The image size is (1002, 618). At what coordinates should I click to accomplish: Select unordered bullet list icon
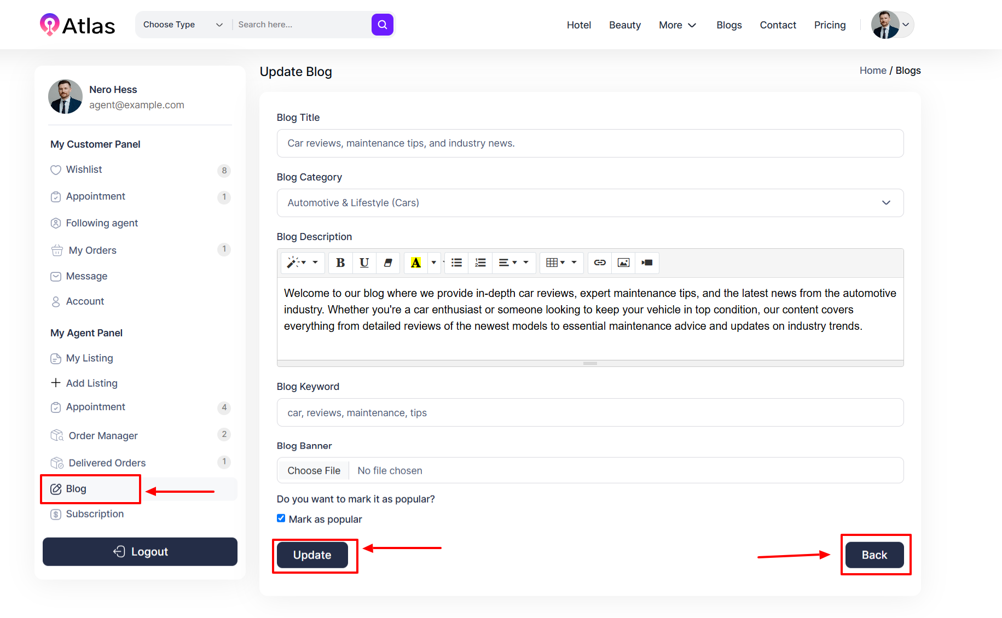click(x=456, y=263)
